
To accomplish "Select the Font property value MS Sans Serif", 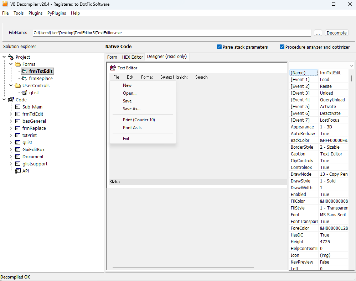I will [x=333, y=214].
